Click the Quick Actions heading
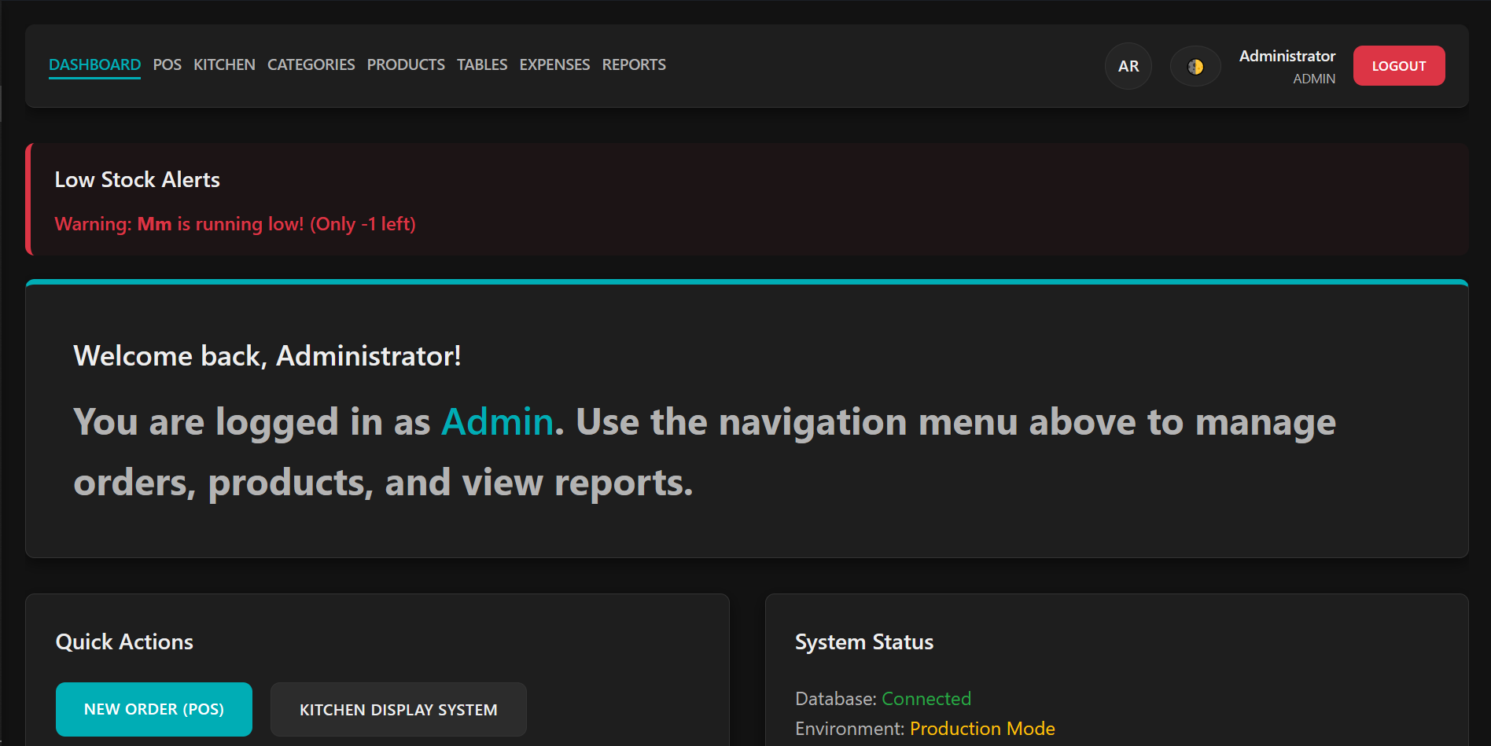This screenshot has height=746, width=1491. click(124, 642)
